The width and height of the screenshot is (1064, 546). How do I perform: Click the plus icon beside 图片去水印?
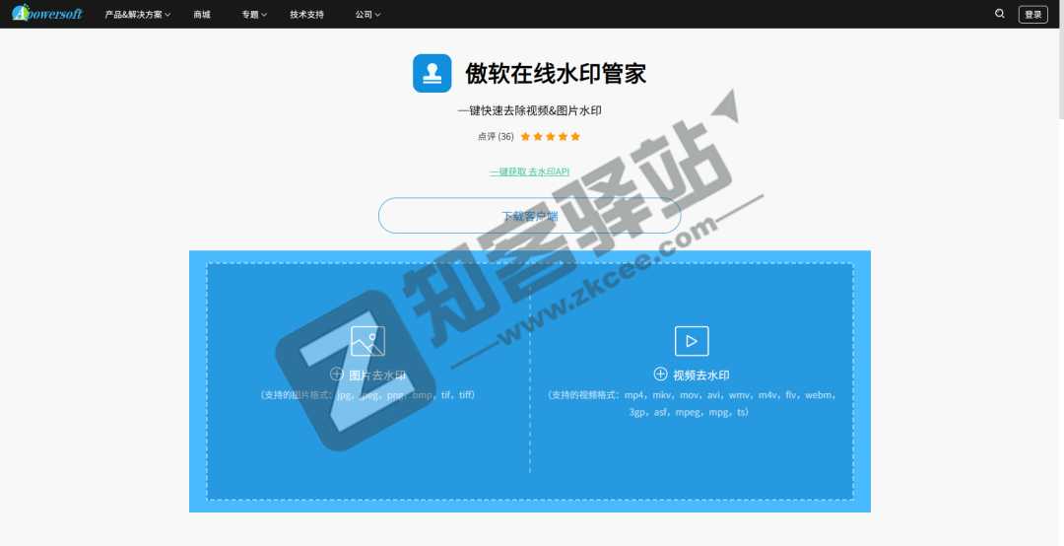point(337,374)
